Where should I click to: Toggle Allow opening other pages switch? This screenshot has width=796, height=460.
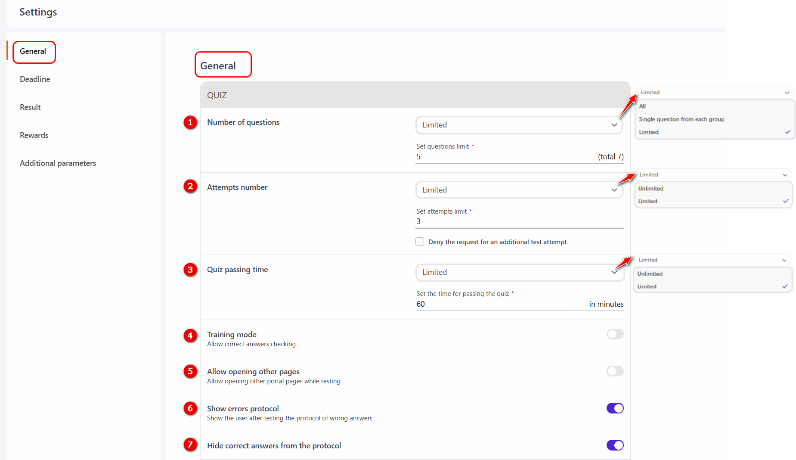tap(615, 371)
